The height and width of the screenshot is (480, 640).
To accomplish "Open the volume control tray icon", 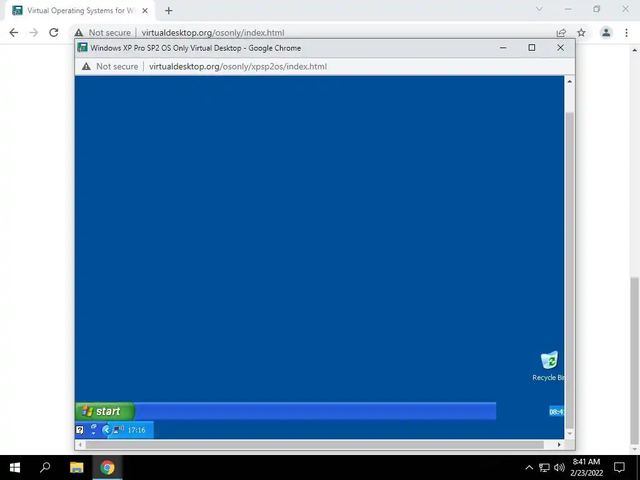I will (x=559, y=467).
